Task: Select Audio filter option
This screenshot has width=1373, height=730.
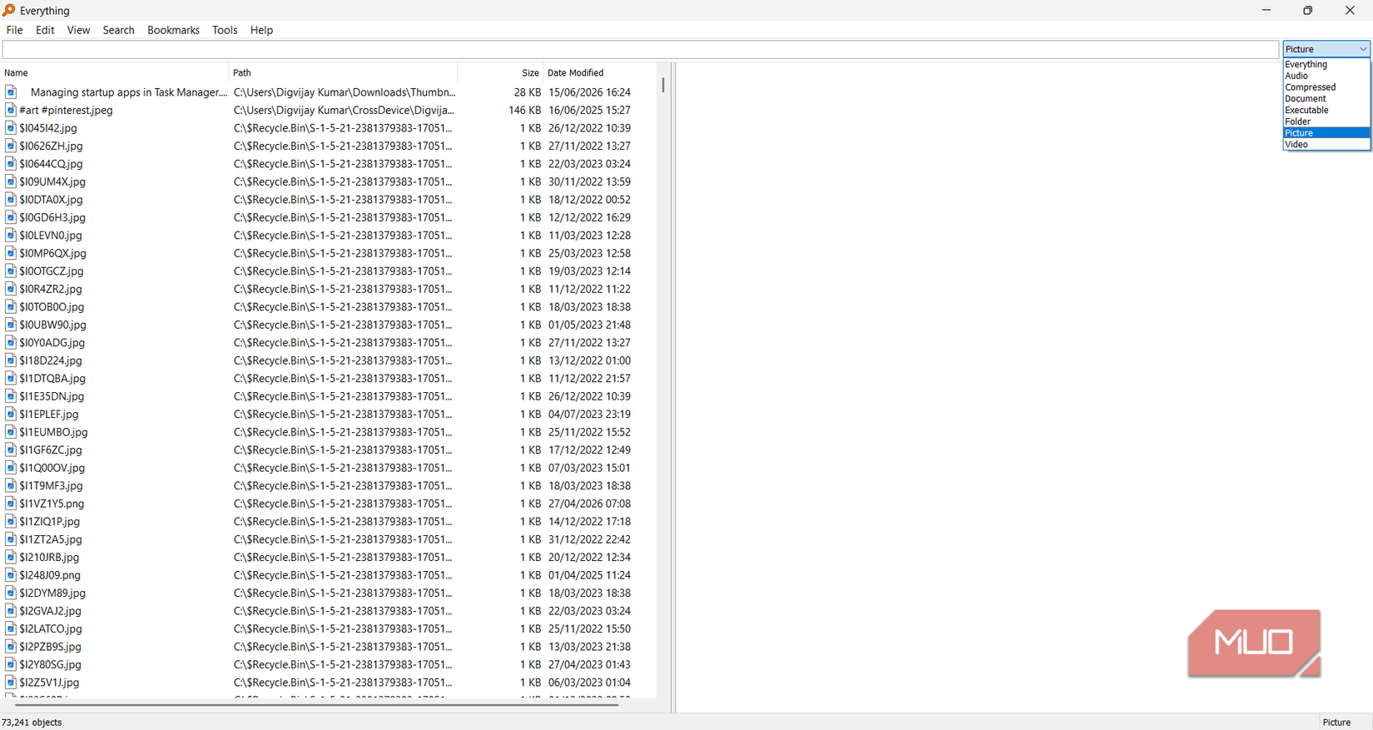Action: pyautogui.click(x=1326, y=76)
